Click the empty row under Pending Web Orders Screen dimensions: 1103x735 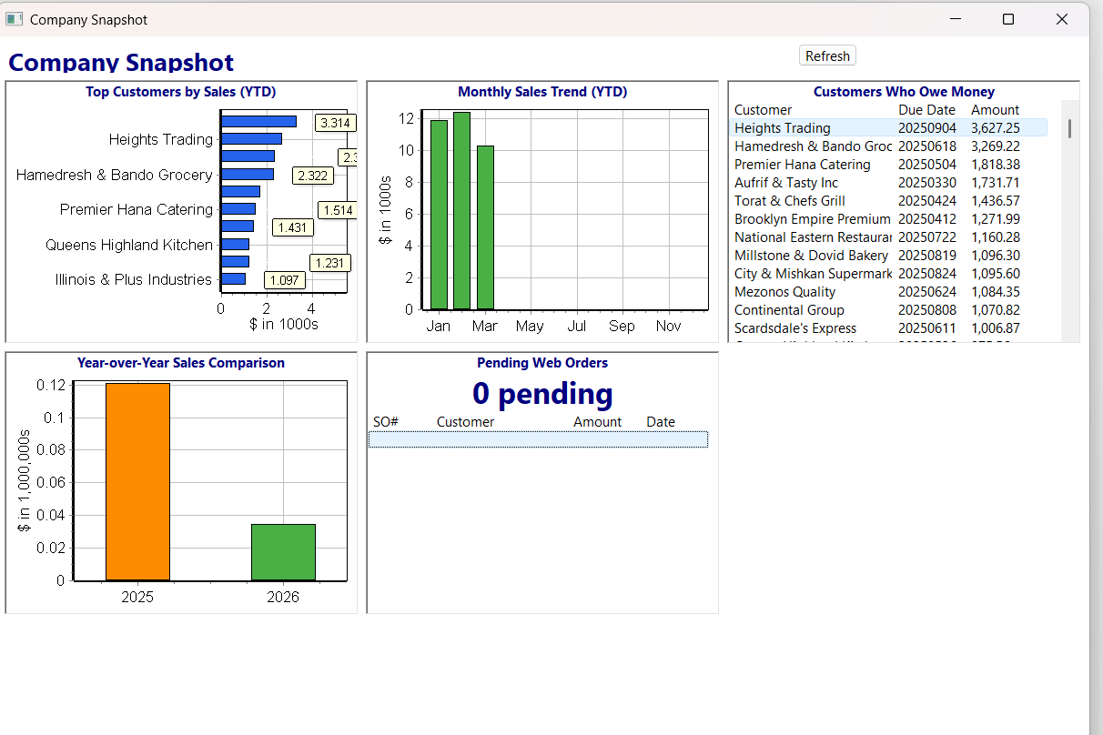click(538, 438)
